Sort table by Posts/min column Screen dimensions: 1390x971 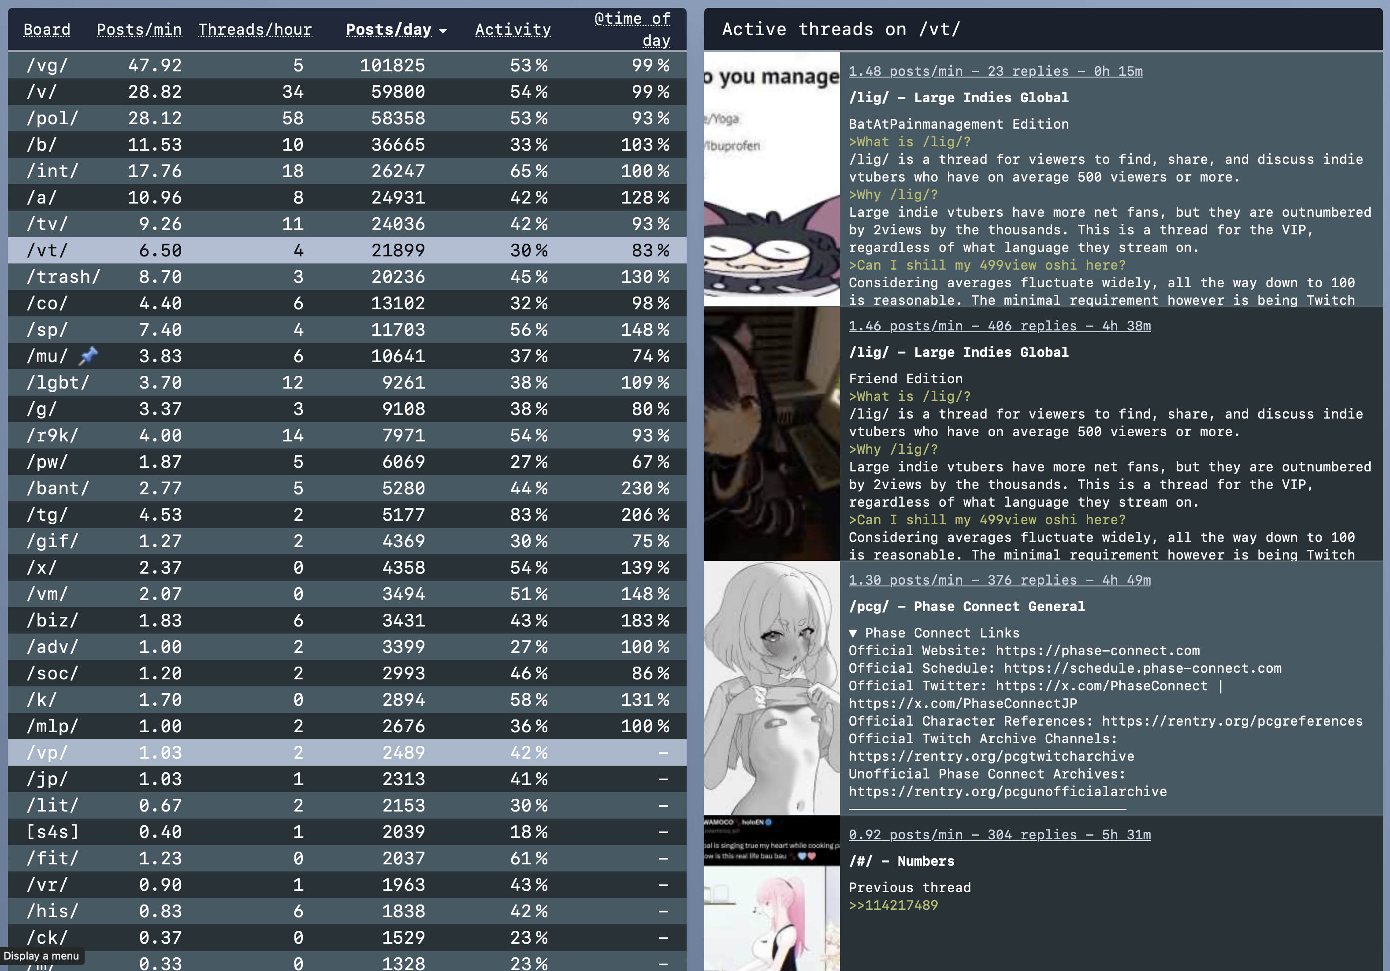[x=139, y=30]
